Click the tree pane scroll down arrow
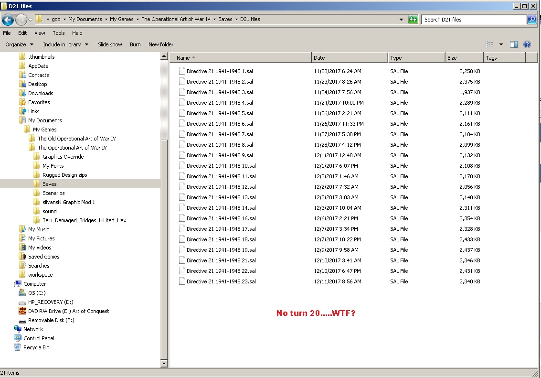This screenshot has width=541, height=378. (164, 363)
